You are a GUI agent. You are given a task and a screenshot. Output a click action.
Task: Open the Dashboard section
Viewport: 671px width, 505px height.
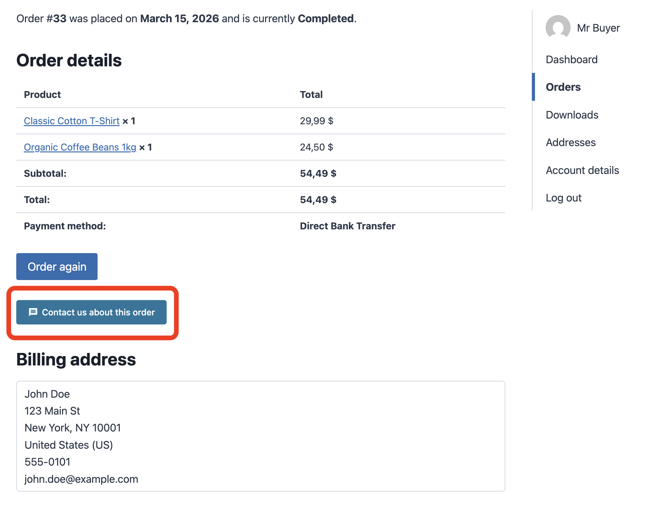[571, 59]
